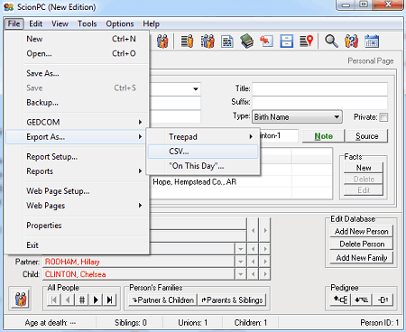Expand the Partner RODHAM, Hilary dropdown
This screenshot has width=406, height=332.
pyautogui.click(x=241, y=262)
